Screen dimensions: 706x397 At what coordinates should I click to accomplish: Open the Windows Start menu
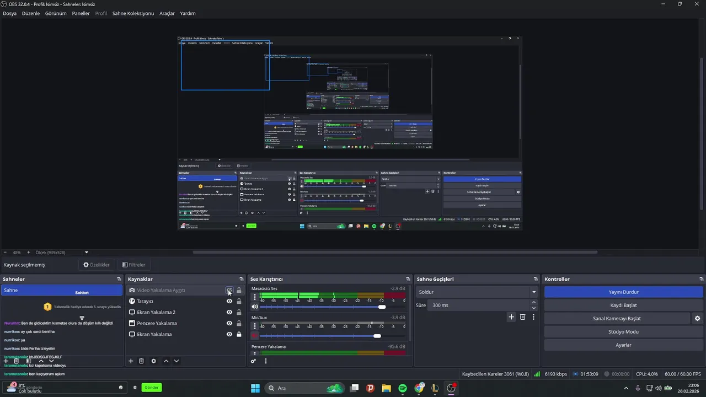[x=255, y=388]
